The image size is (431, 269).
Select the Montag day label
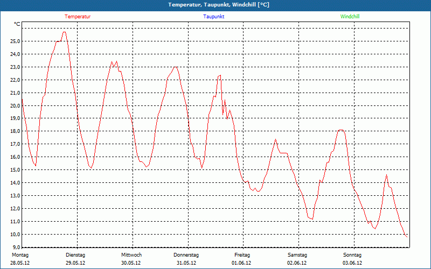pos(20,255)
